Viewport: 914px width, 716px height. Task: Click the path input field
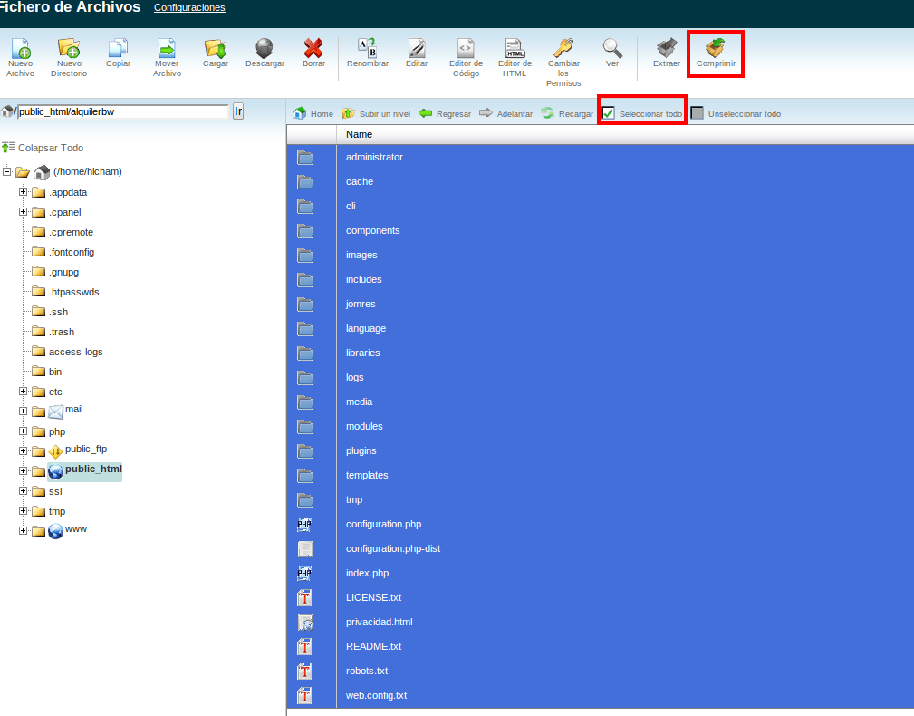[122, 111]
